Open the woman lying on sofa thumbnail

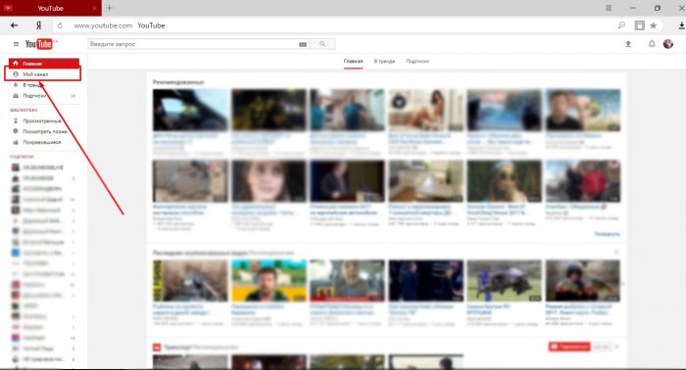coord(425,110)
